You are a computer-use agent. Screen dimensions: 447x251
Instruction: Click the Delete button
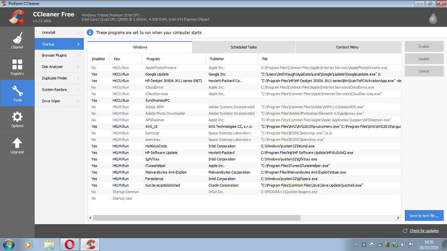[424, 71]
